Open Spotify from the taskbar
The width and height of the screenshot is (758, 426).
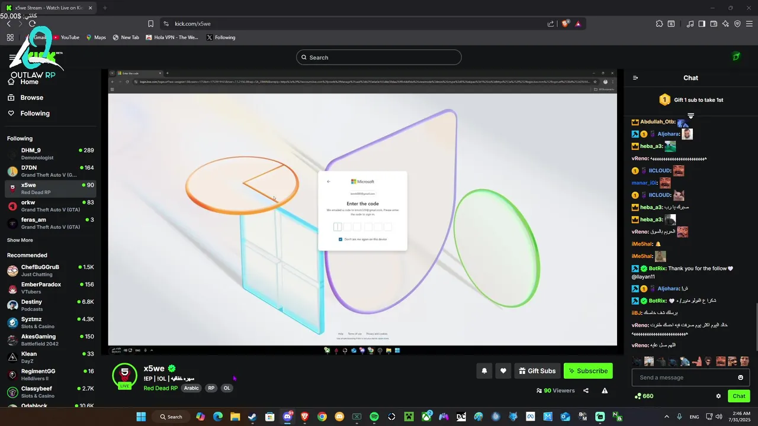pyautogui.click(x=374, y=417)
